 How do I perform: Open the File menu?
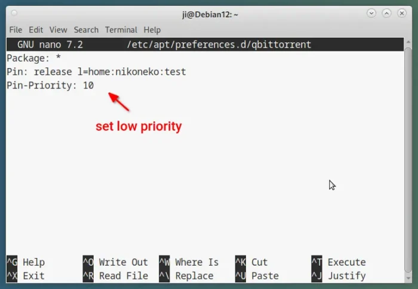pyautogui.click(x=16, y=30)
